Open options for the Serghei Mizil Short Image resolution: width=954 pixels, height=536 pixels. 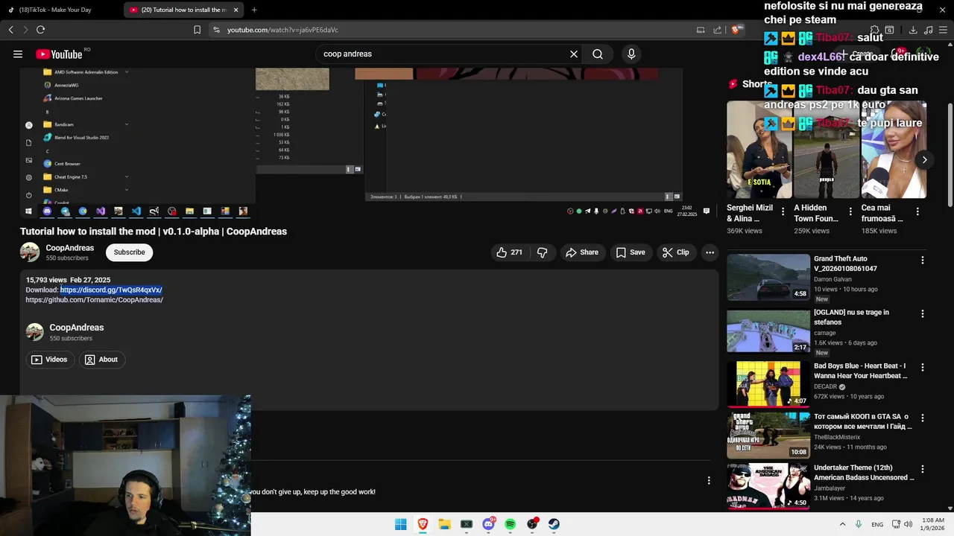pyautogui.click(x=783, y=211)
